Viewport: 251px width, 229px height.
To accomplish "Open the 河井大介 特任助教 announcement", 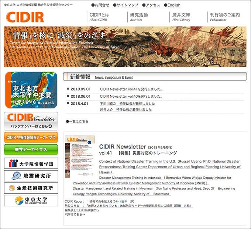I will pyautogui.click(x=126, y=110).
